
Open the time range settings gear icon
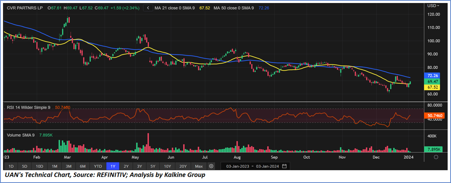click(x=211, y=166)
